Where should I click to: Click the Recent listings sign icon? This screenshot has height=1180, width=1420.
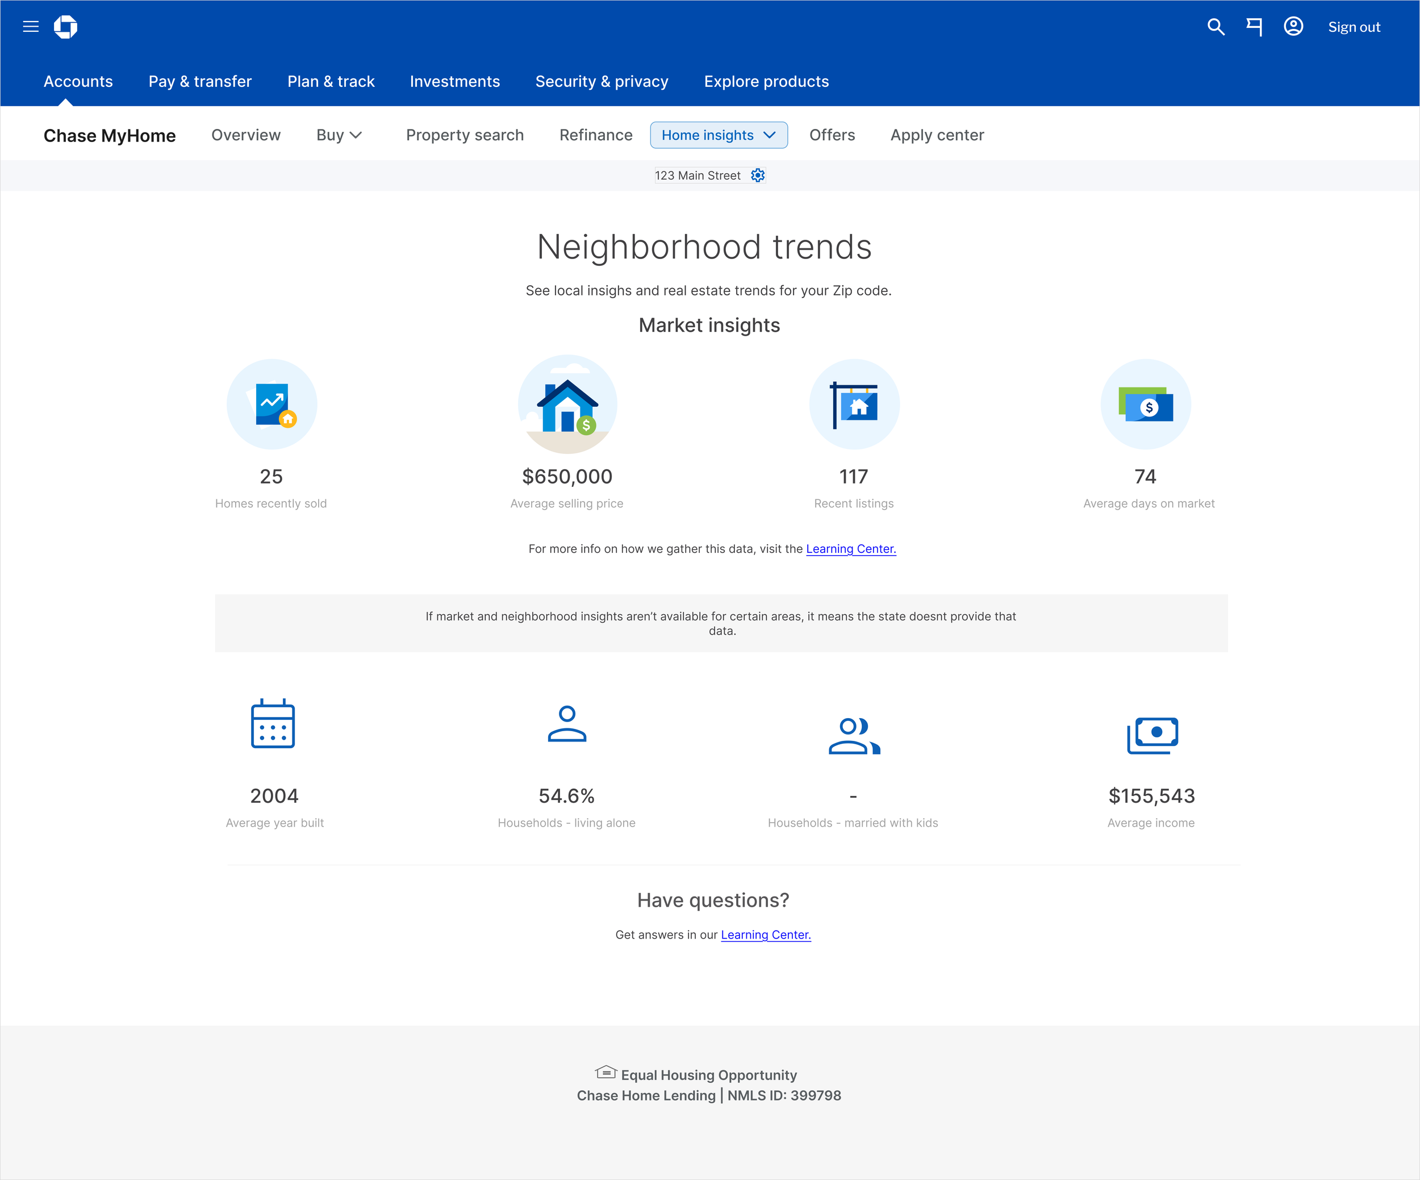(855, 405)
